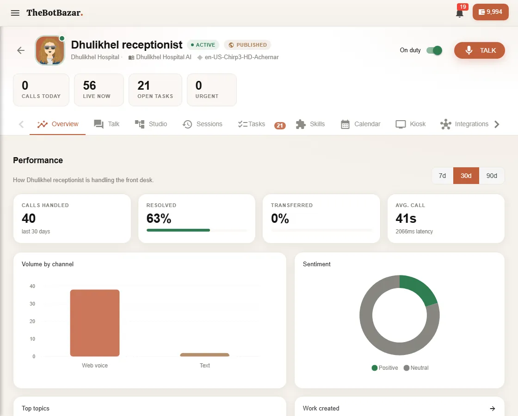
Task: Select the 90d time range
Action: coord(492,176)
